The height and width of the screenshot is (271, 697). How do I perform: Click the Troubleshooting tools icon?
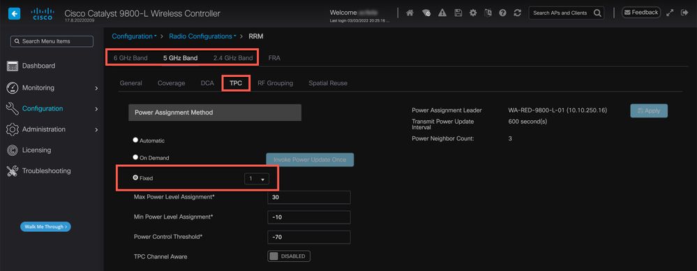click(x=13, y=171)
